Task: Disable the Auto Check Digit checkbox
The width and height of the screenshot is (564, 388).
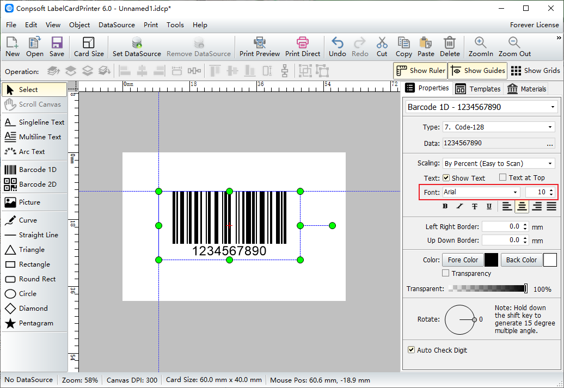Action: (x=411, y=350)
